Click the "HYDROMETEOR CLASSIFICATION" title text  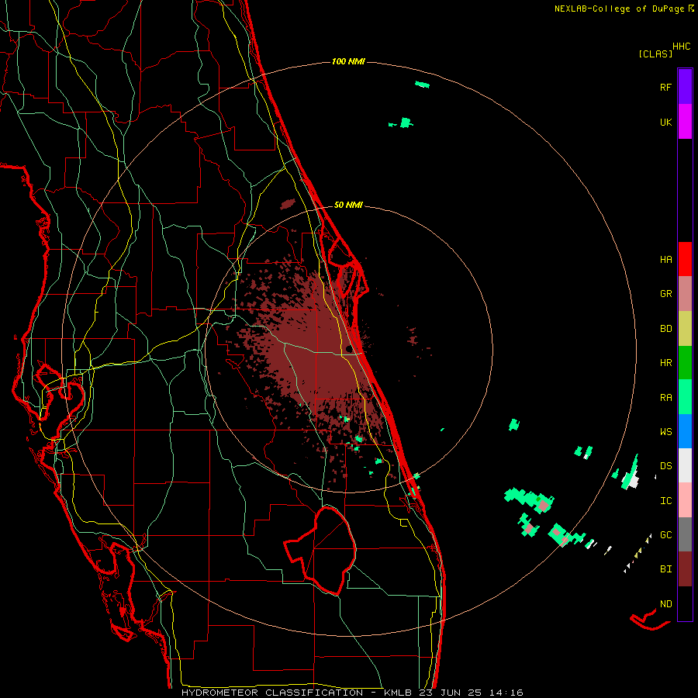(x=272, y=693)
